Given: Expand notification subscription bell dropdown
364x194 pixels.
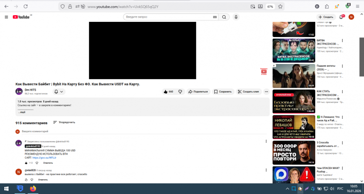Looking at the screenshot, I should (59, 92).
